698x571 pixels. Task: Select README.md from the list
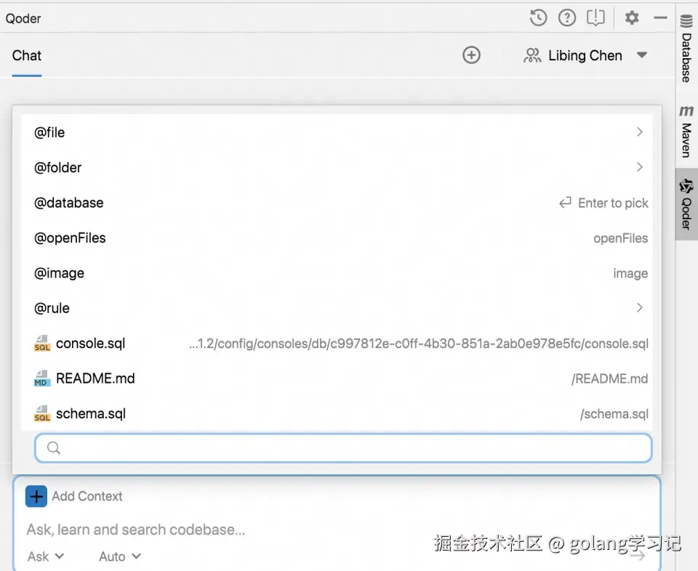(x=337, y=378)
